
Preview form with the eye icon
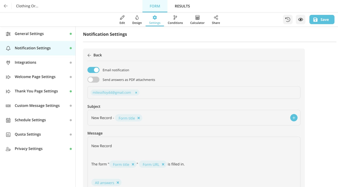[x=300, y=20]
